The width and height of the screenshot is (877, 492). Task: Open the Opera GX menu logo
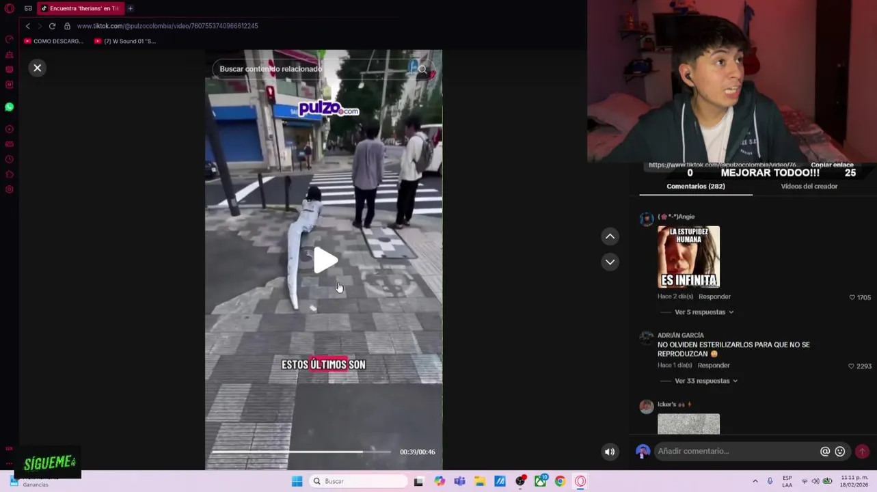10,8
